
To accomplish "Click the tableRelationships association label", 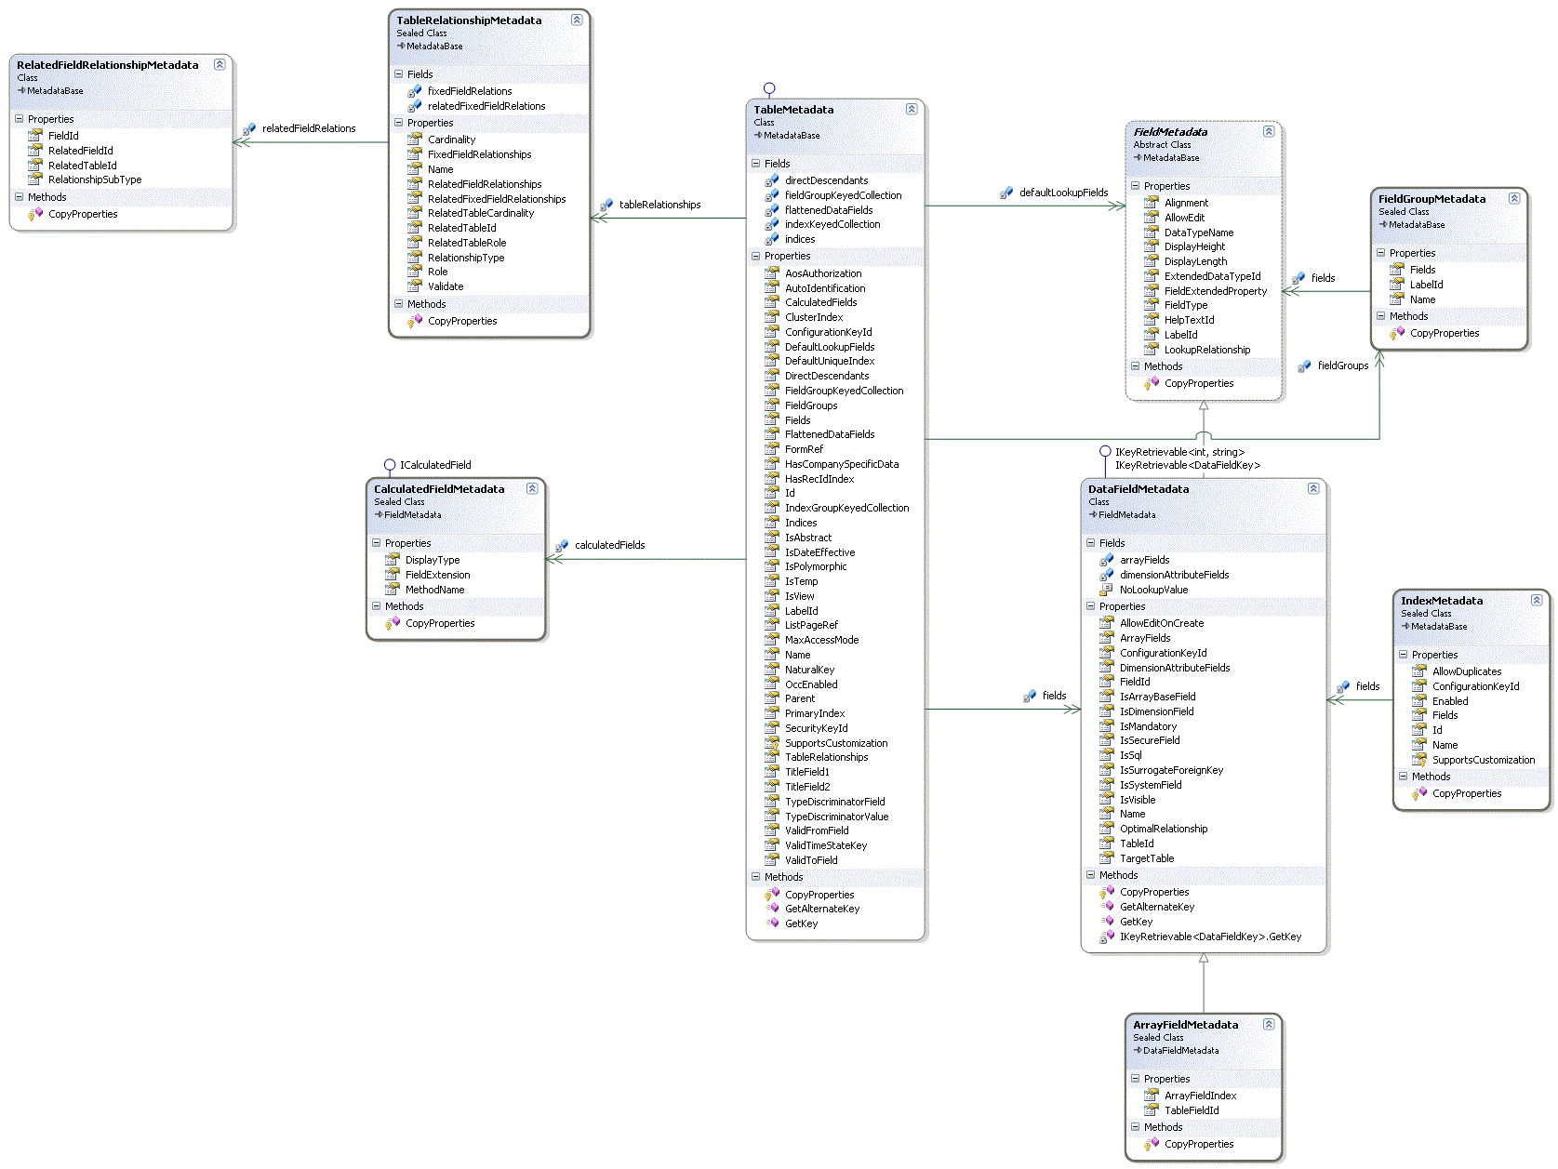I will (x=660, y=205).
